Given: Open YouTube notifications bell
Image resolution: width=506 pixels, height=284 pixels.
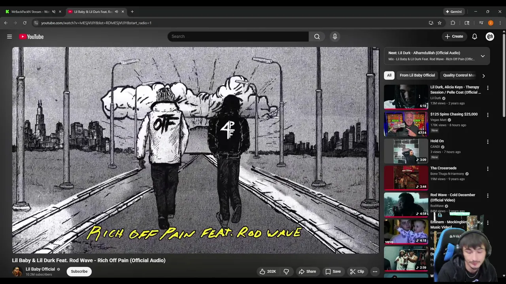Looking at the screenshot, I should 474,36.
